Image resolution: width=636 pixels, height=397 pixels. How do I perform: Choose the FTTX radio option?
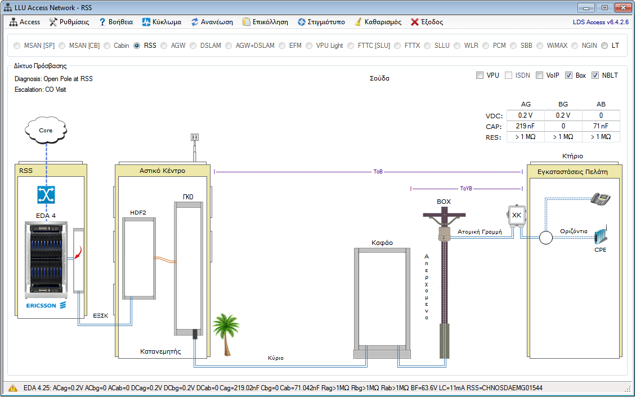tap(398, 46)
